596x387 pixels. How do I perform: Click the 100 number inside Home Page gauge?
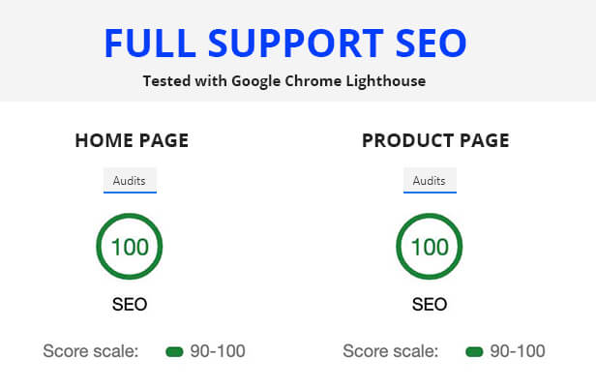[x=130, y=247]
